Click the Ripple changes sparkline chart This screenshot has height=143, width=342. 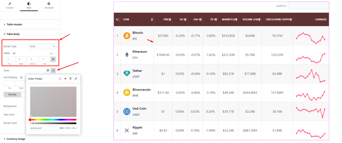pos(311,134)
